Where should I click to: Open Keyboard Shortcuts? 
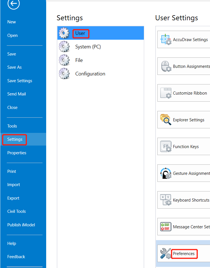point(184,200)
